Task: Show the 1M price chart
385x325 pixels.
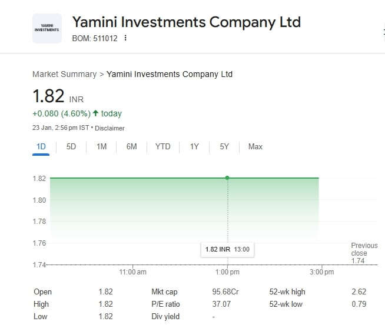Action: click(x=101, y=146)
